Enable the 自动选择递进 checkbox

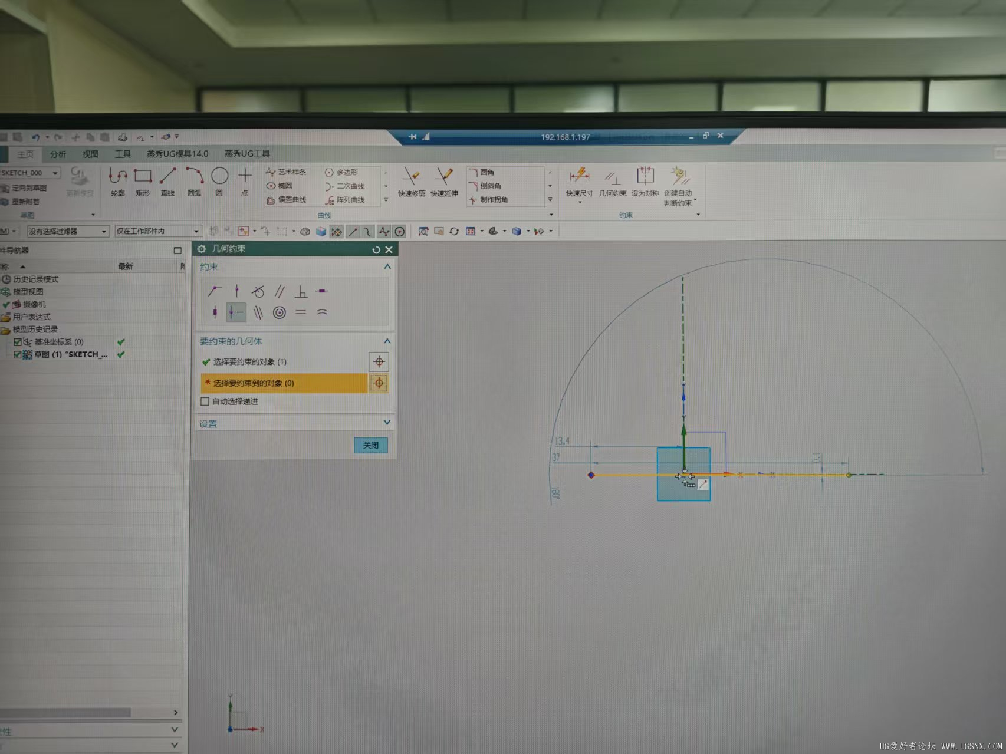pos(205,401)
